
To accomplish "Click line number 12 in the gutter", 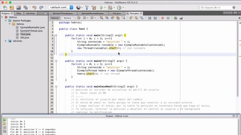I will (x=52, y=58).
